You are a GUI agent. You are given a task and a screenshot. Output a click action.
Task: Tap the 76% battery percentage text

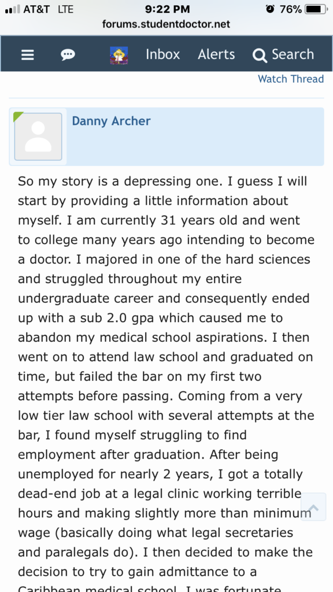[291, 9]
